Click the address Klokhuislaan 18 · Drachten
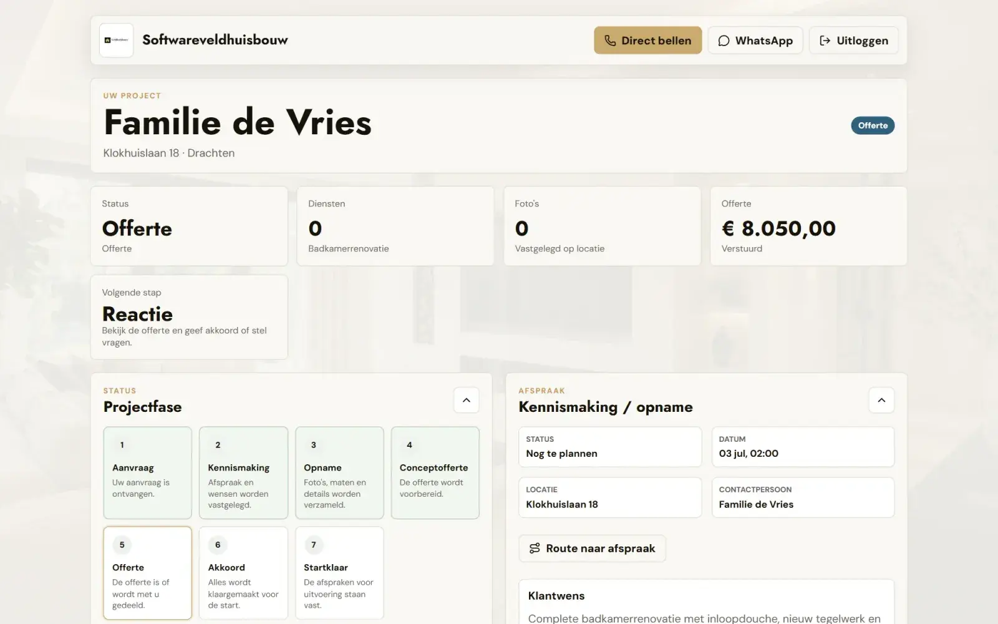 pos(169,153)
